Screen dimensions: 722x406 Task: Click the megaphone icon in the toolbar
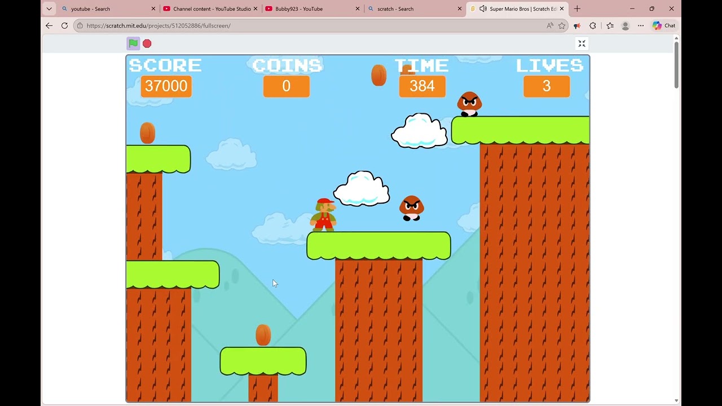click(577, 25)
